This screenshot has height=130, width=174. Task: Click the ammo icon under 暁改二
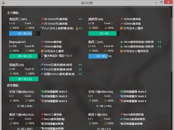pyautogui.click(x=105, y=51)
